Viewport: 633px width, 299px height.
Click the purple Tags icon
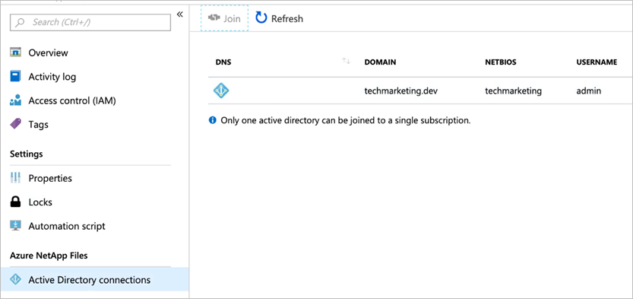click(15, 124)
